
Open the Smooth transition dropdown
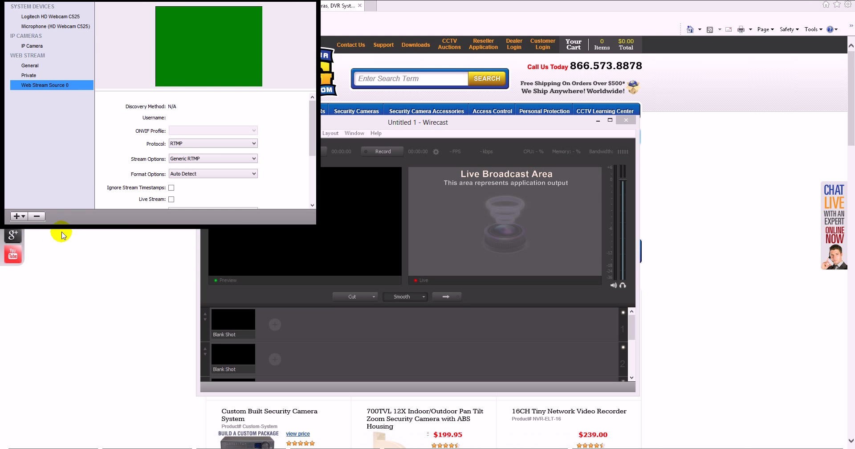point(405,297)
